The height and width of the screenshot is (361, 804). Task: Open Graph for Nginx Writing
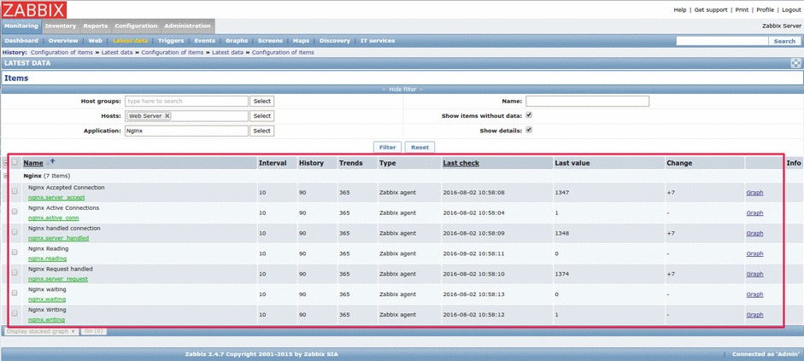[754, 315]
